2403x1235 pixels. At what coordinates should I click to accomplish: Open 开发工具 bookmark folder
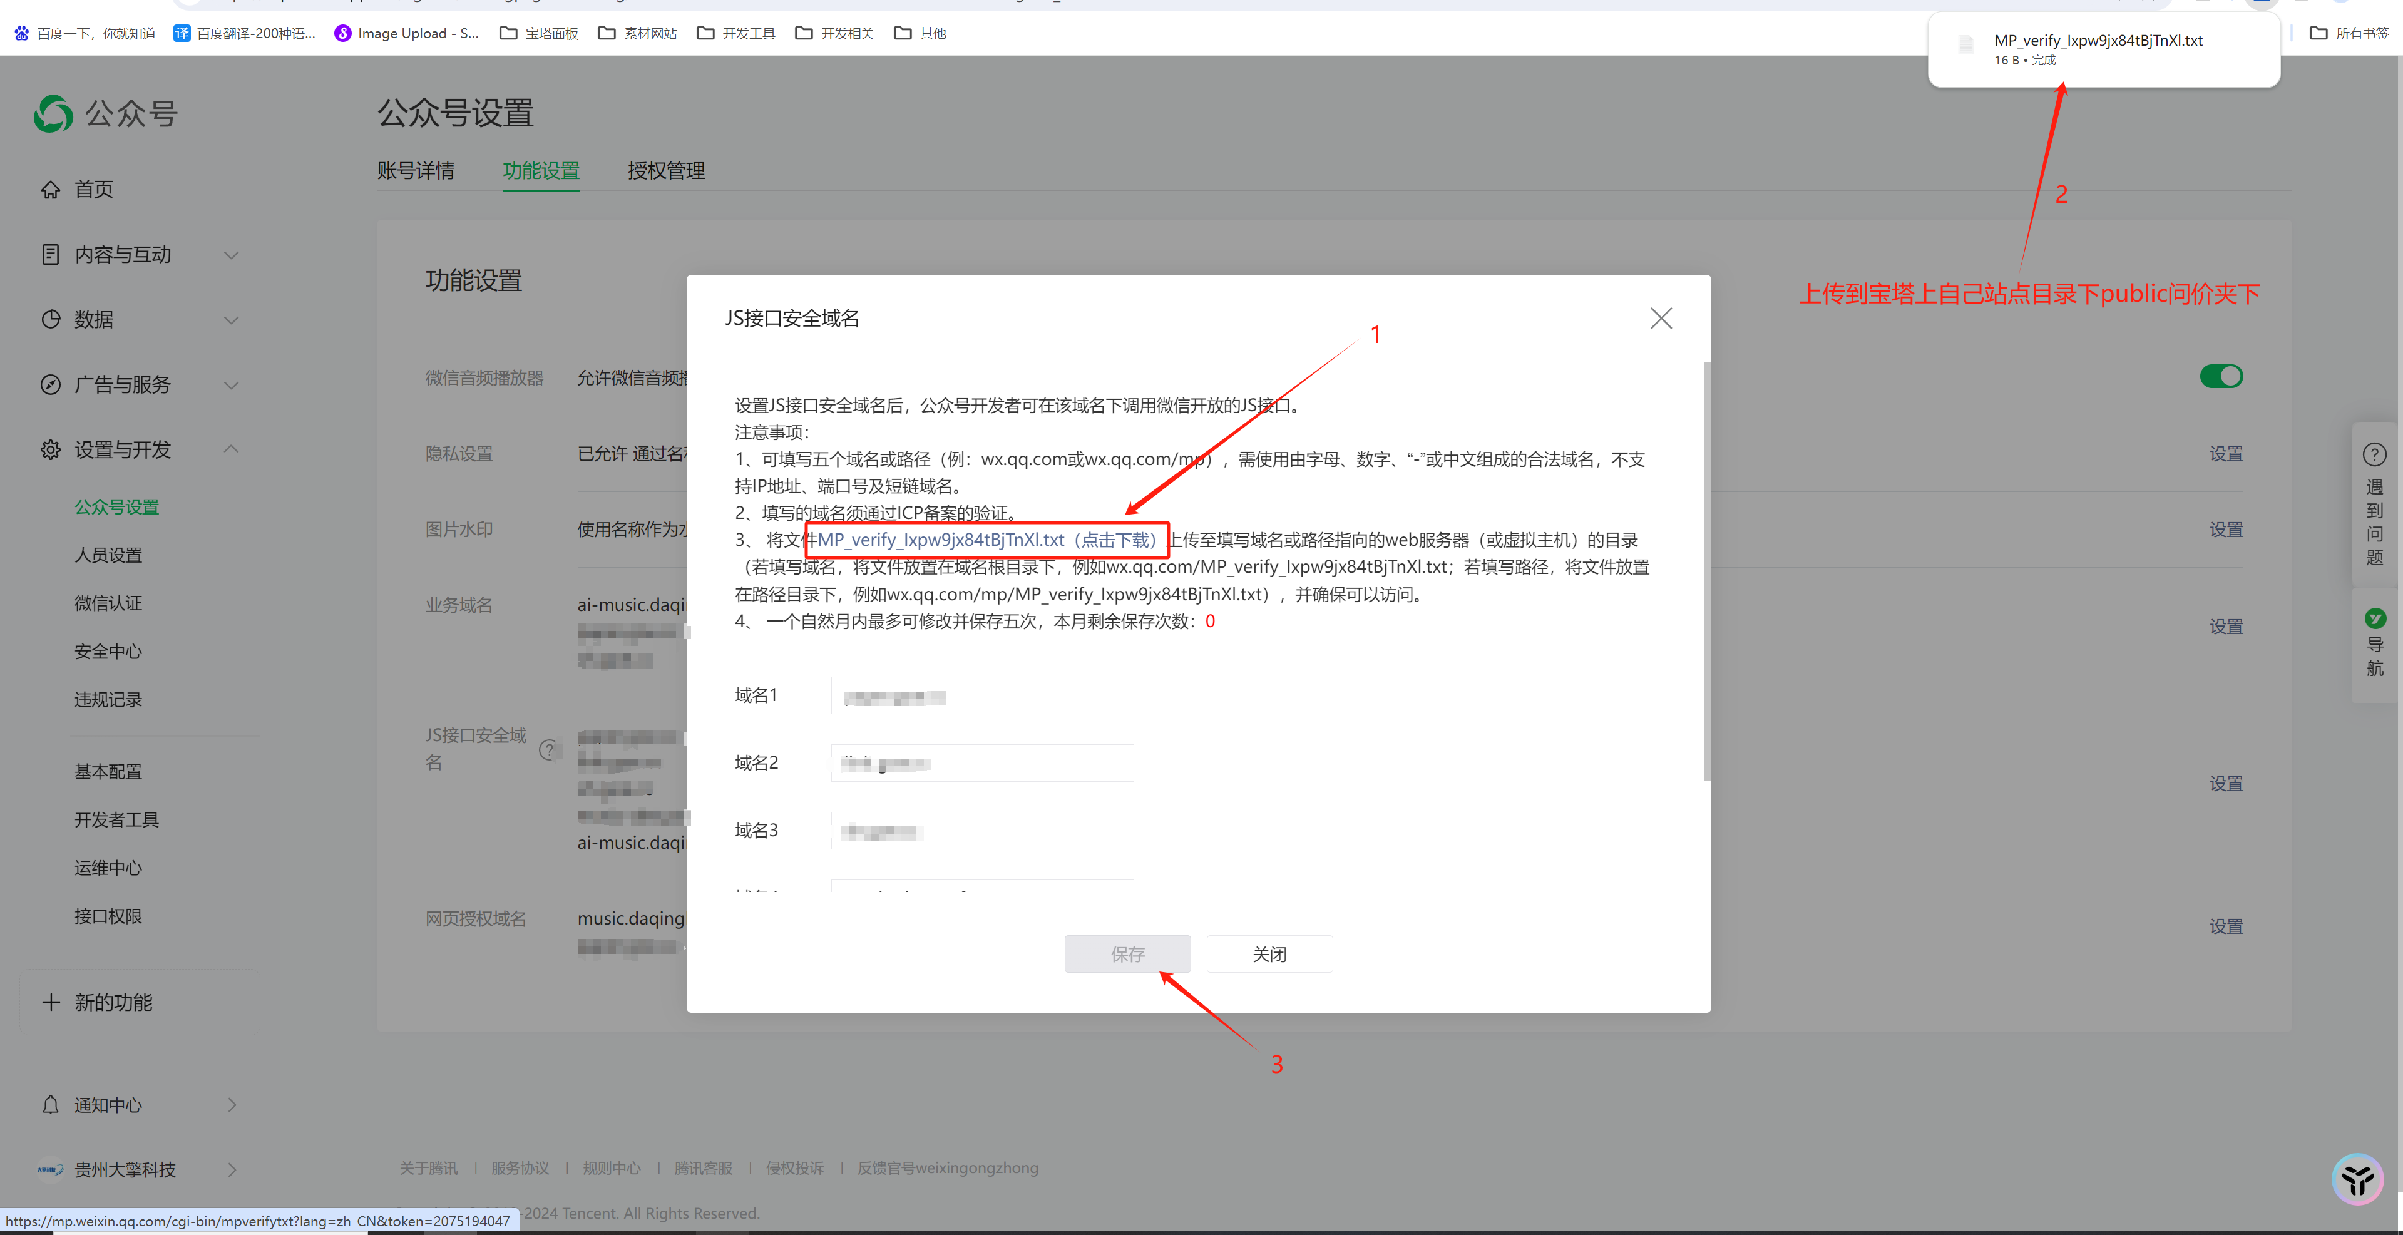click(x=736, y=34)
